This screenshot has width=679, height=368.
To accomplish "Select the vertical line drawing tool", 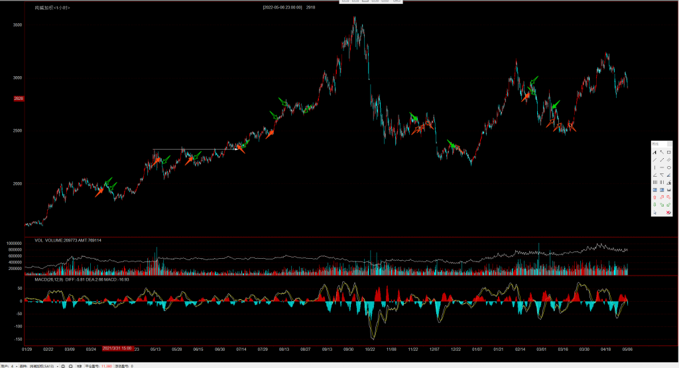I will pos(654,167).
